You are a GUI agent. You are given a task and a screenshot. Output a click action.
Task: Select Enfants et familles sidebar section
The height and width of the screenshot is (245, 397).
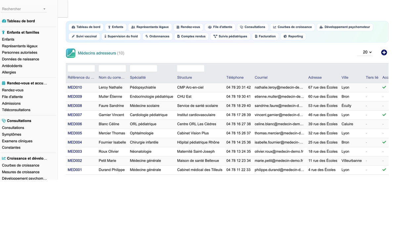(23, 32)
